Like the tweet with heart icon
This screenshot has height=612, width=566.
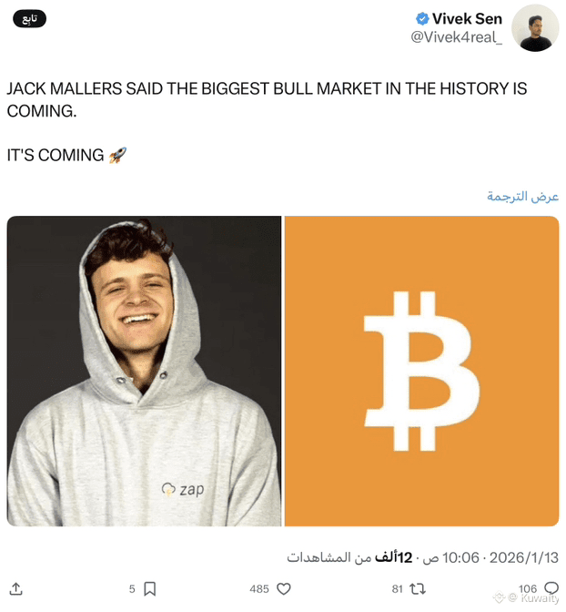tap(284, 589)
